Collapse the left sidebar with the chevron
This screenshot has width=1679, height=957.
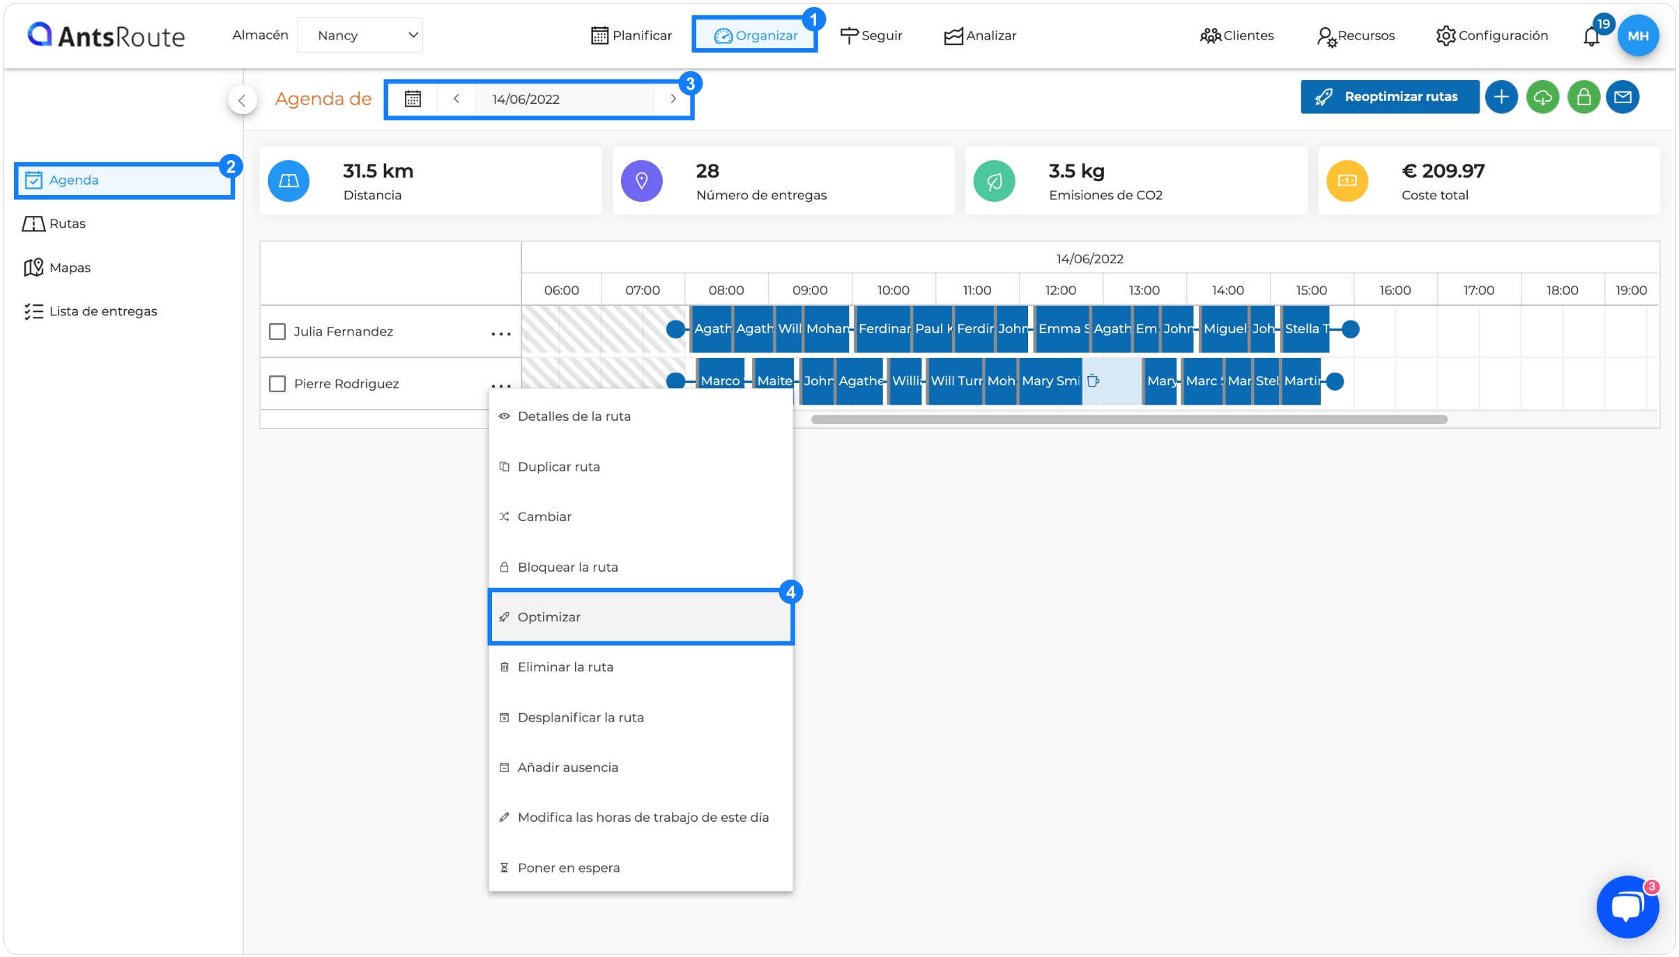242,100
